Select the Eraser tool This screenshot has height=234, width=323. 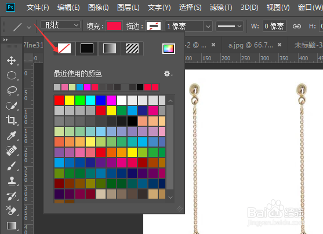click(x=12, y=210)
